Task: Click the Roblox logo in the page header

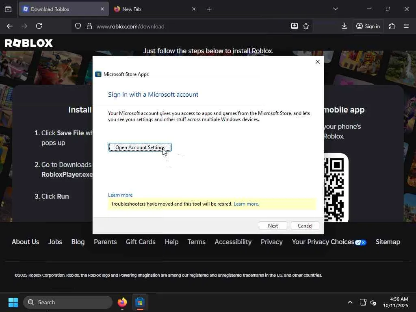Action: 29,43
